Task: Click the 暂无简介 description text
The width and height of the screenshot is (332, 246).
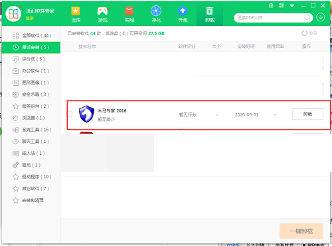Action: coord(106,119)
